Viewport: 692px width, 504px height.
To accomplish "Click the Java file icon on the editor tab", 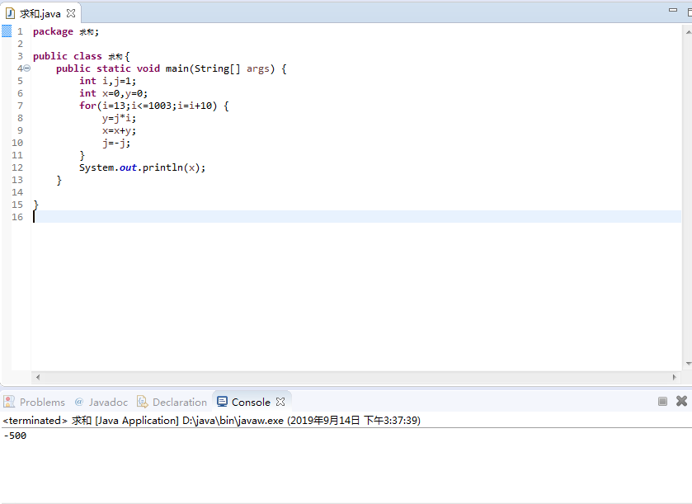I will click(x=10, y=14).
